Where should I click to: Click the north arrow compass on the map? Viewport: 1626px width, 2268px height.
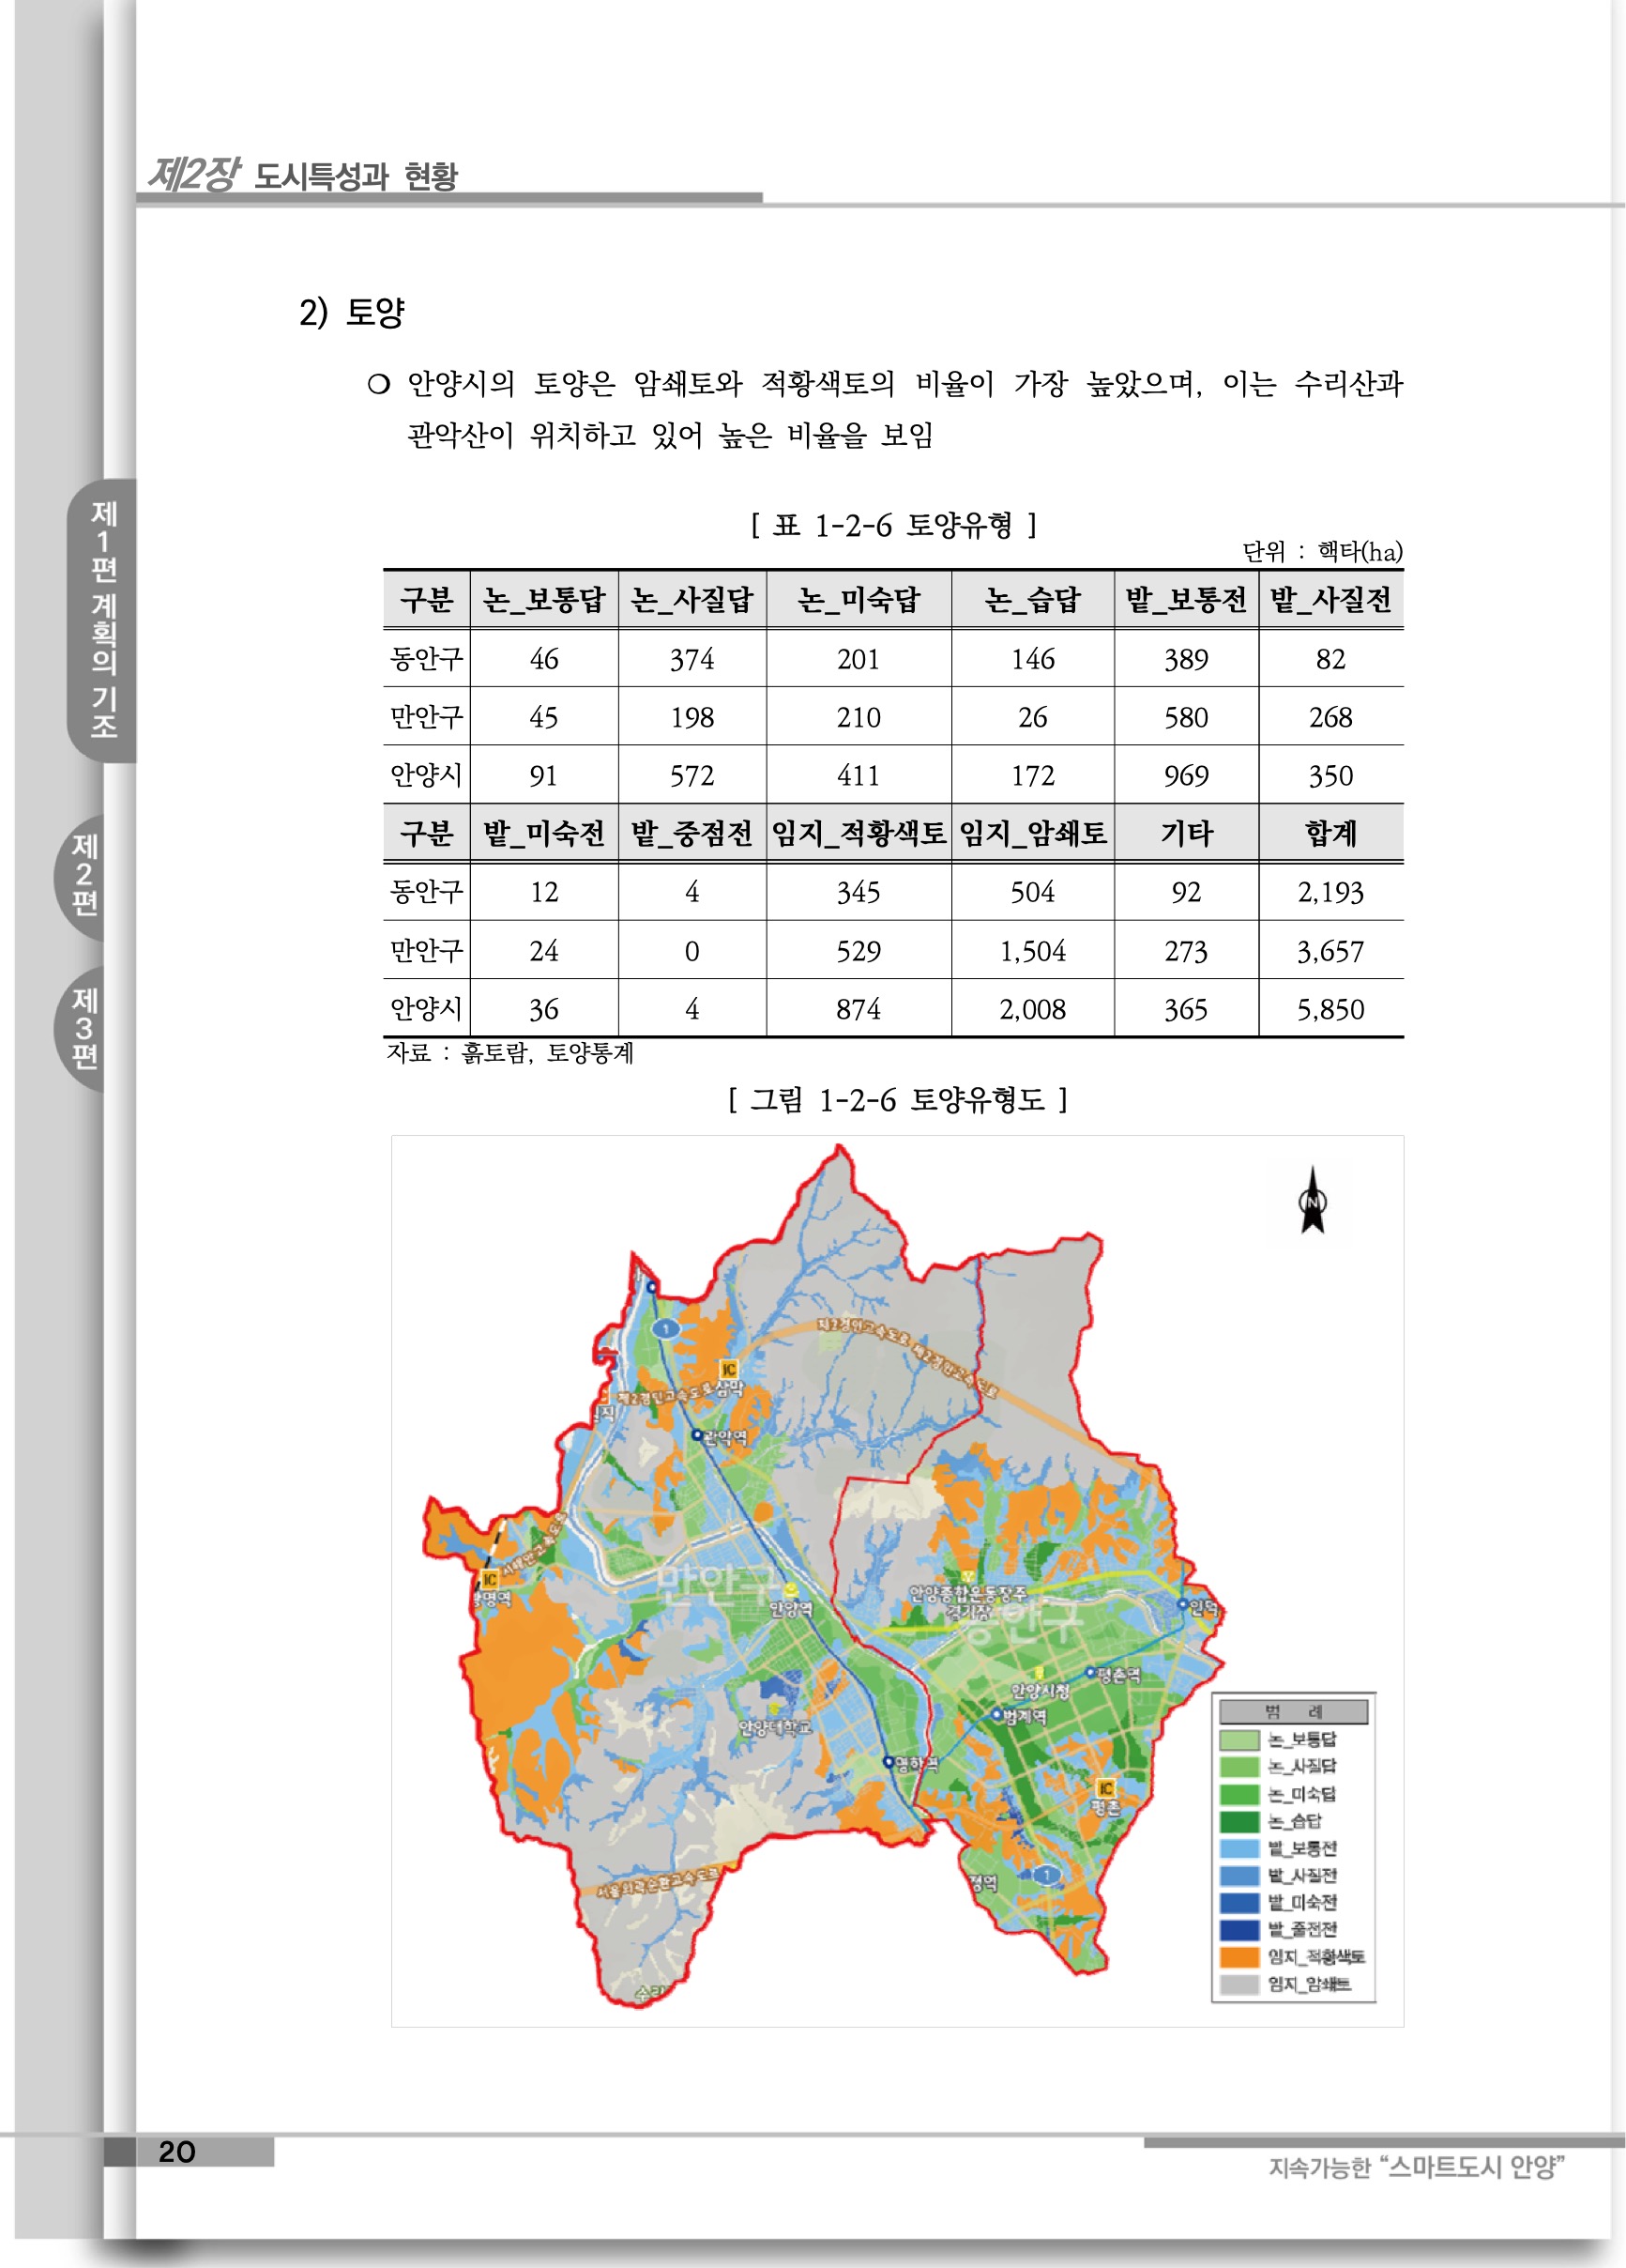click(x=1313, y=1201)
